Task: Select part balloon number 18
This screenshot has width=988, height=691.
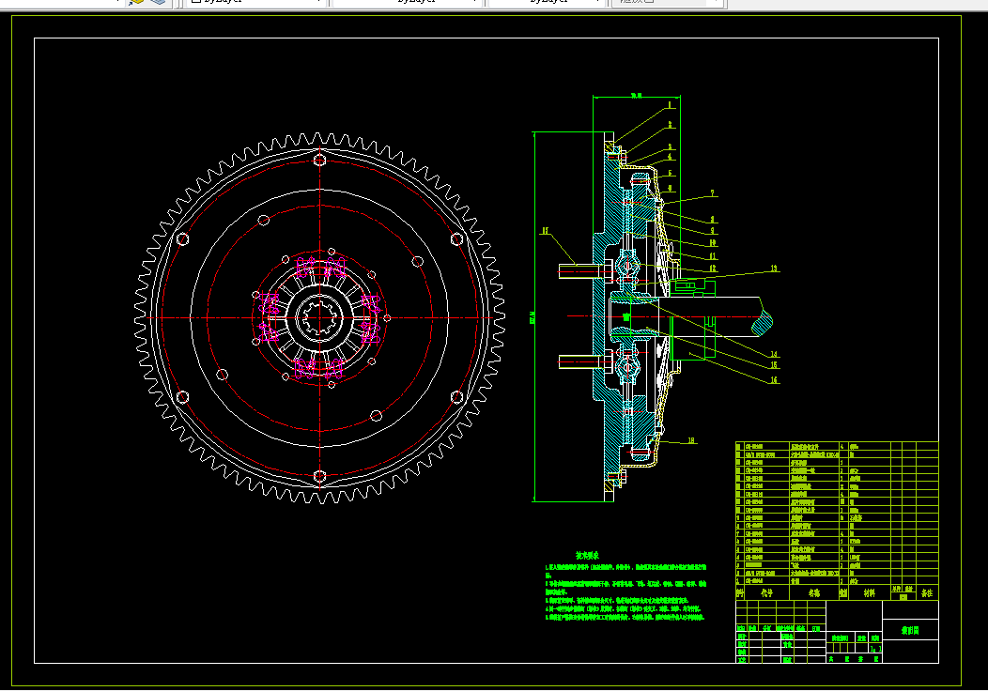Action: click(691, 440)
